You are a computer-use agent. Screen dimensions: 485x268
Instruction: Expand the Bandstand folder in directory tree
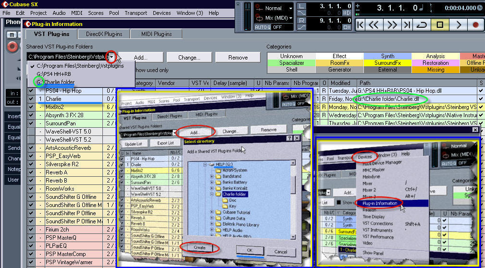coord(212,176)
